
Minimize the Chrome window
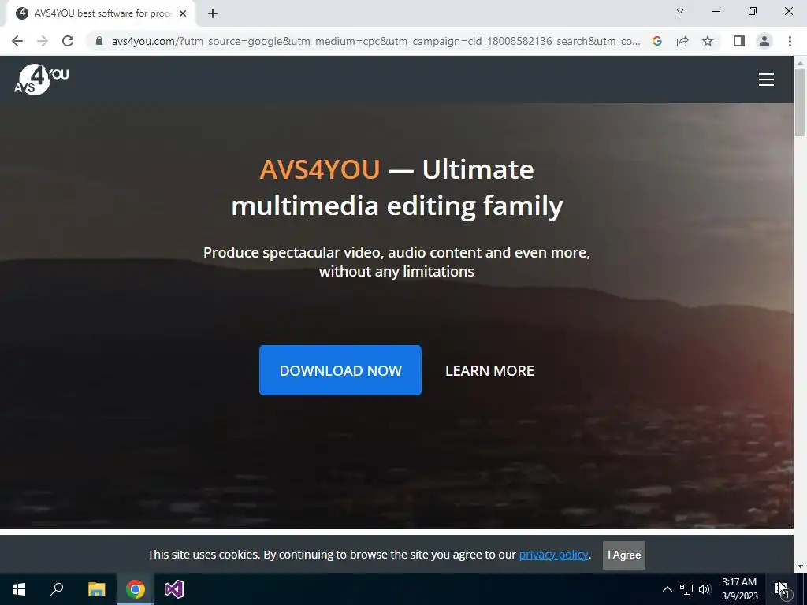[716, 11]
